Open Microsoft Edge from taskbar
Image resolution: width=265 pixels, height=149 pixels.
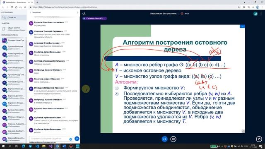(x=24, y=146)
